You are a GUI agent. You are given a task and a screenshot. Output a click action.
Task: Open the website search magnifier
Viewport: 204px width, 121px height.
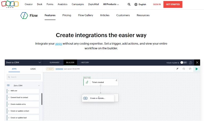[x=129, y=4]
